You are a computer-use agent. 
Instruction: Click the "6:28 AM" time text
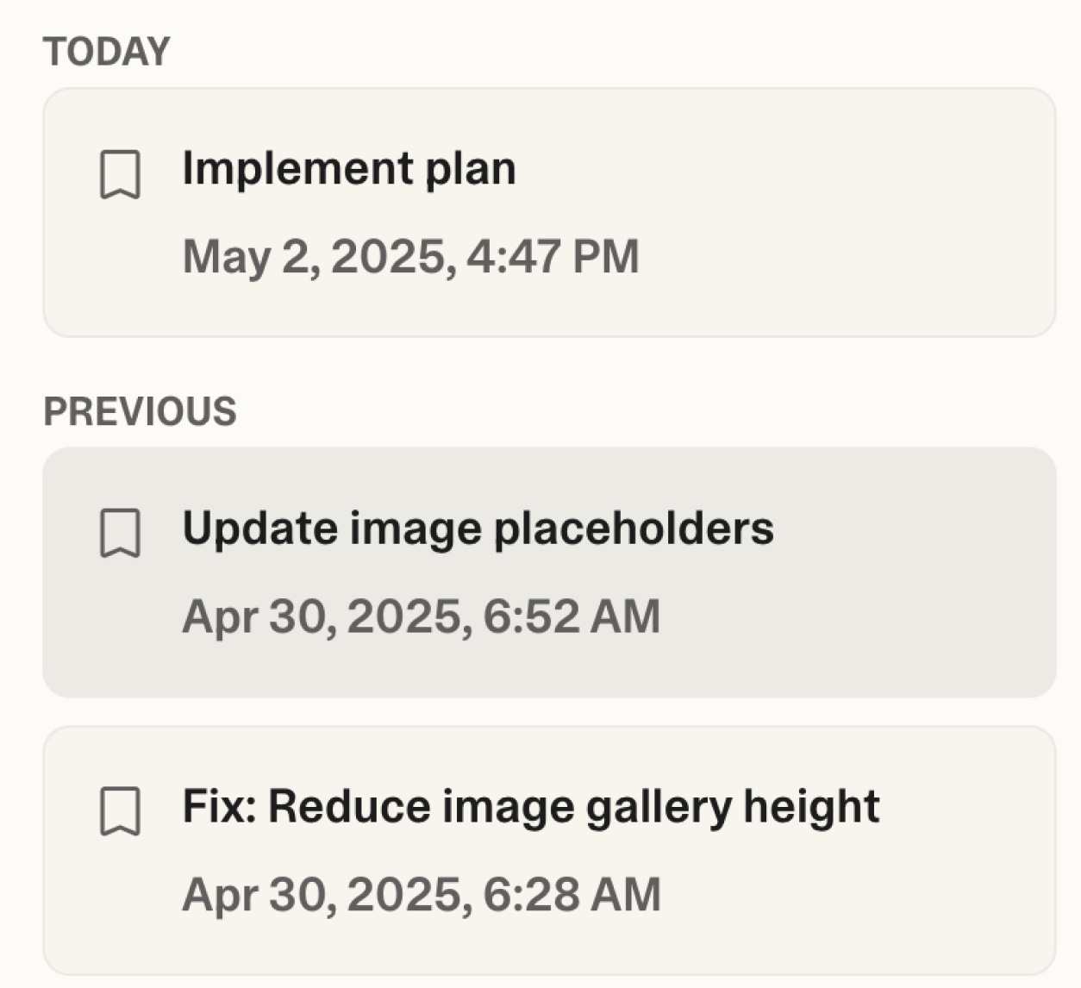pos(572,894)
